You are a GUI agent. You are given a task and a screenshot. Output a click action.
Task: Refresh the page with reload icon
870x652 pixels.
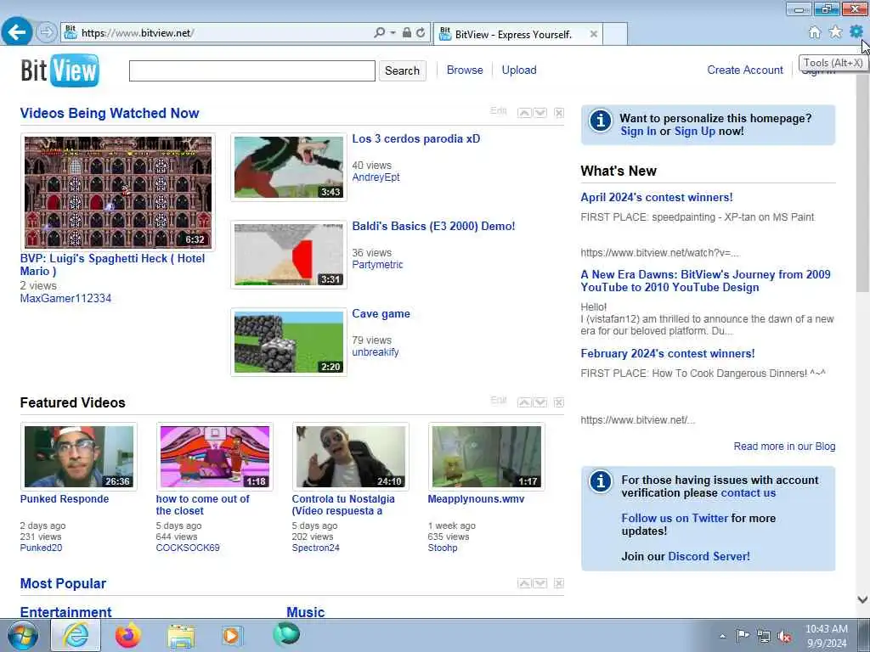(421, 33)
